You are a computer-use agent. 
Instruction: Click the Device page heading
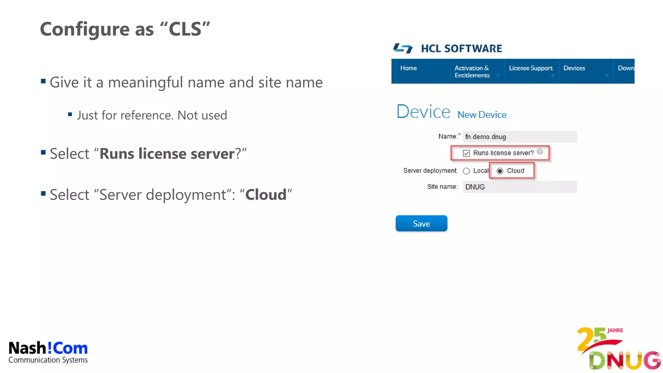pyautogui.click(x=423, y=111)
